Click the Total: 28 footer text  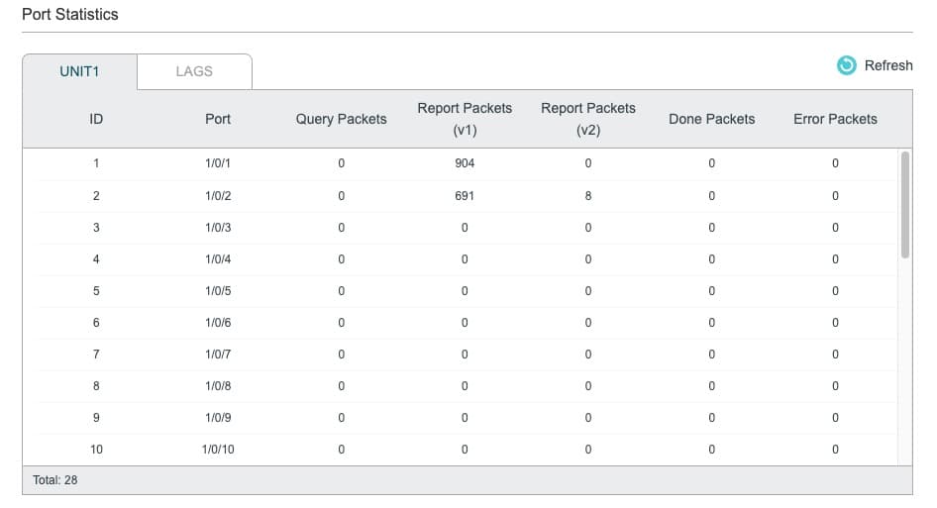pyautogui.click(x=55, y=480)
